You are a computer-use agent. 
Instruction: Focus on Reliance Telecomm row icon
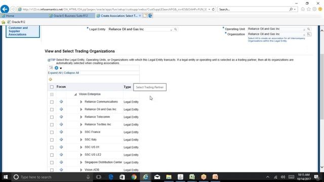point(61,117)
